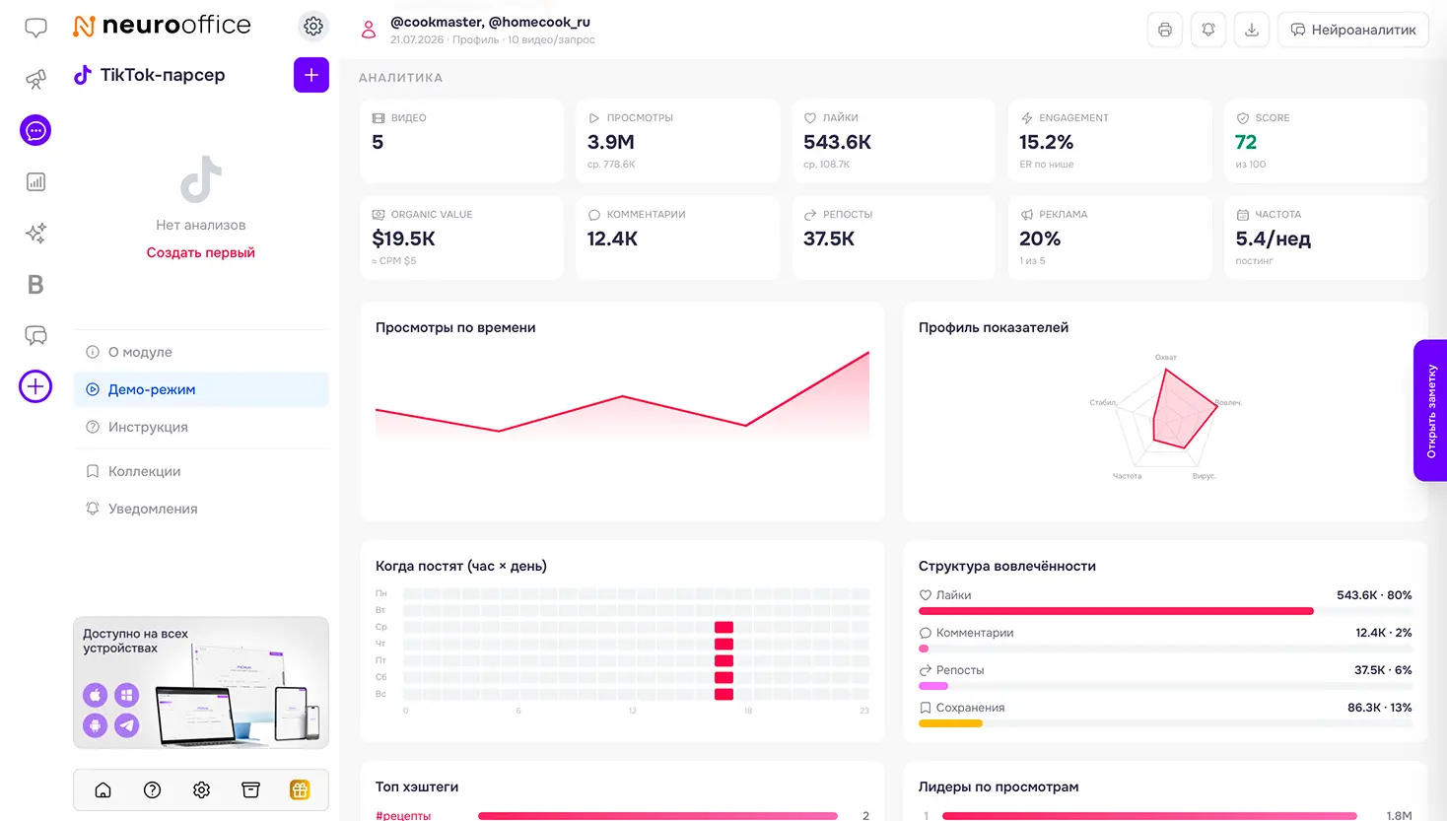Open the bold B icon in left rail
Screen dimensions: 1447x821
pos(35,284)
